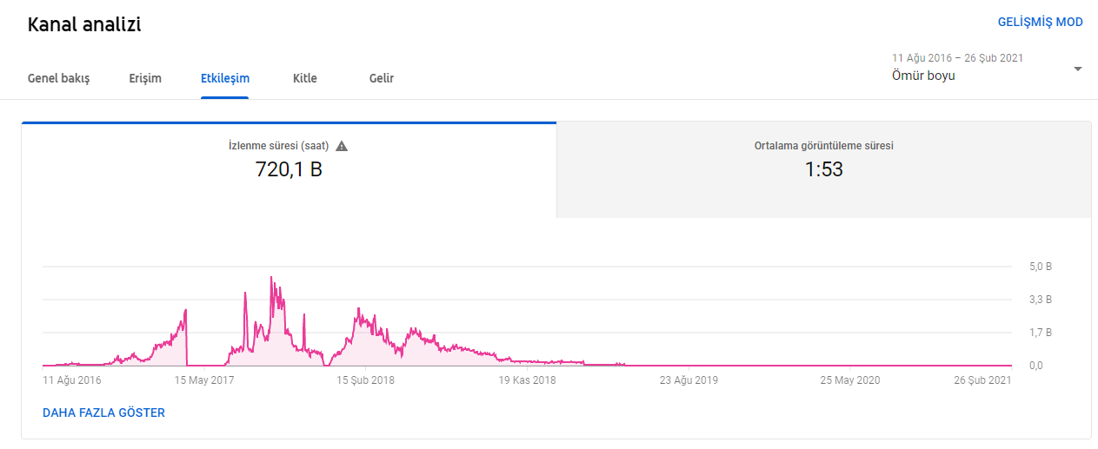1098x449 pixels.
Task: Select the Ortalama görüntüleme süresi metric card
Action: 823,169
